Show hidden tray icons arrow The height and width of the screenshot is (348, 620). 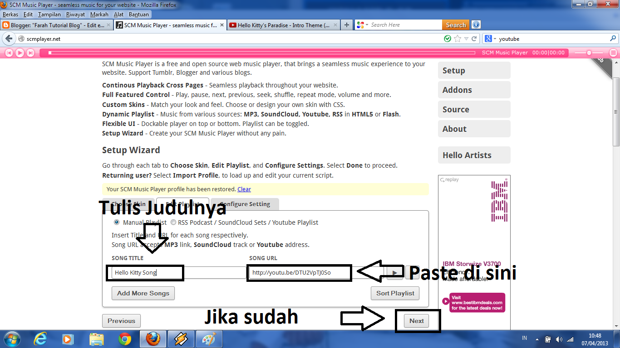tap(538, 339)
